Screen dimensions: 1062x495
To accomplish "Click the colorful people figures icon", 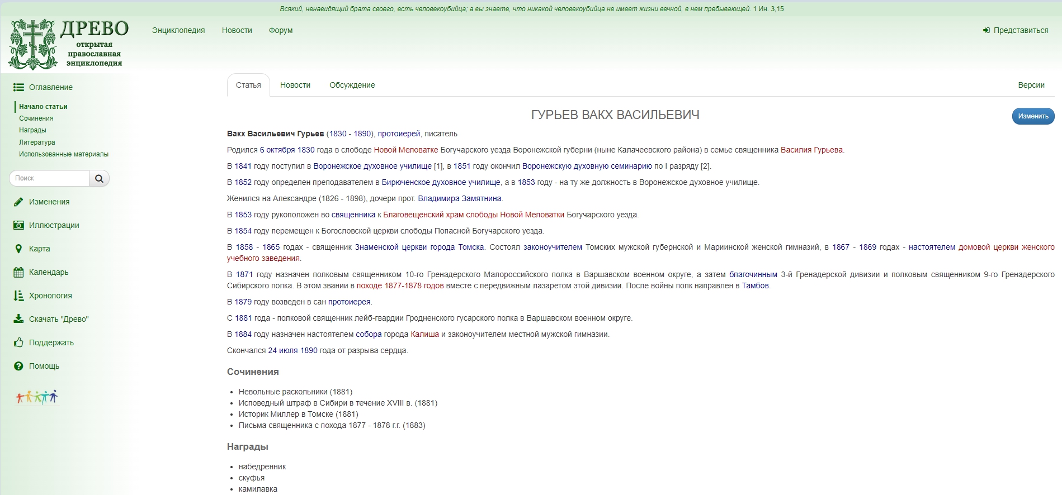I will click(37, 397).
